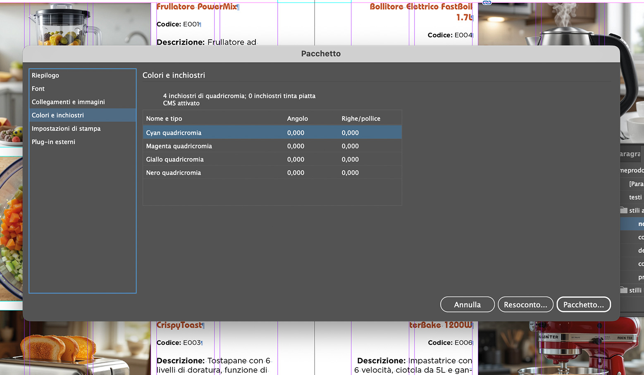644x375 pixels.
Task: Click the Righe/pollice column header
Action: coord(361,119)
